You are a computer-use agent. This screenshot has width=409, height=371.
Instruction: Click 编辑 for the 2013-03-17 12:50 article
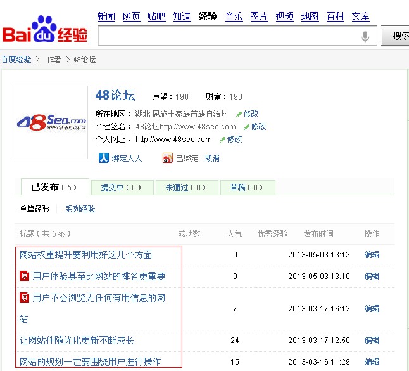[372, 340]
